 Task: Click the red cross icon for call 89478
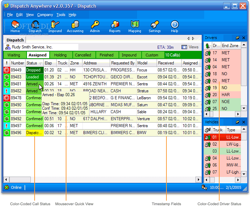click(7, 98)
